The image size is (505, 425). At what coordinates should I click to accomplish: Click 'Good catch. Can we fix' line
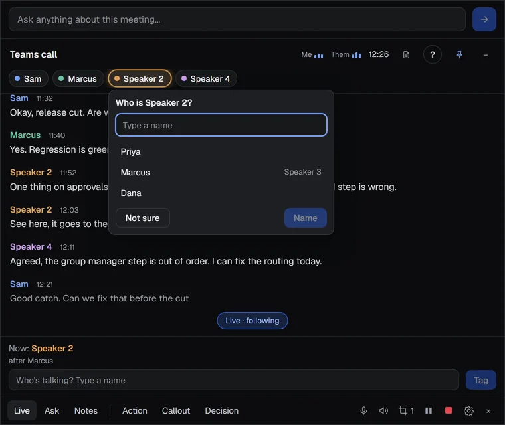[x=99, y=298]
